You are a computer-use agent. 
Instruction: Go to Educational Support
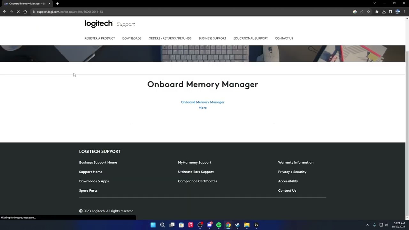(x=251, y=38)
